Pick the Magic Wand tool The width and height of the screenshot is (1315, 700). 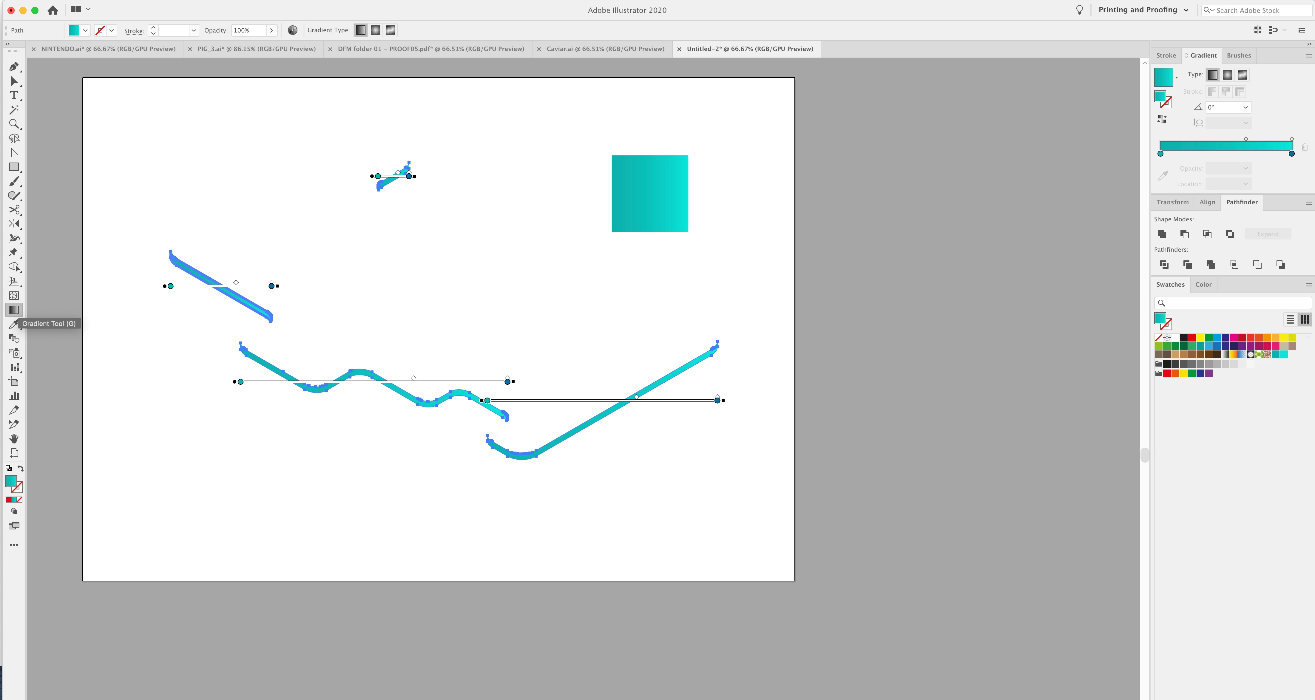[14, 110]
